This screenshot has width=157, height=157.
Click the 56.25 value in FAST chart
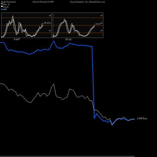[x=46, y=23]
